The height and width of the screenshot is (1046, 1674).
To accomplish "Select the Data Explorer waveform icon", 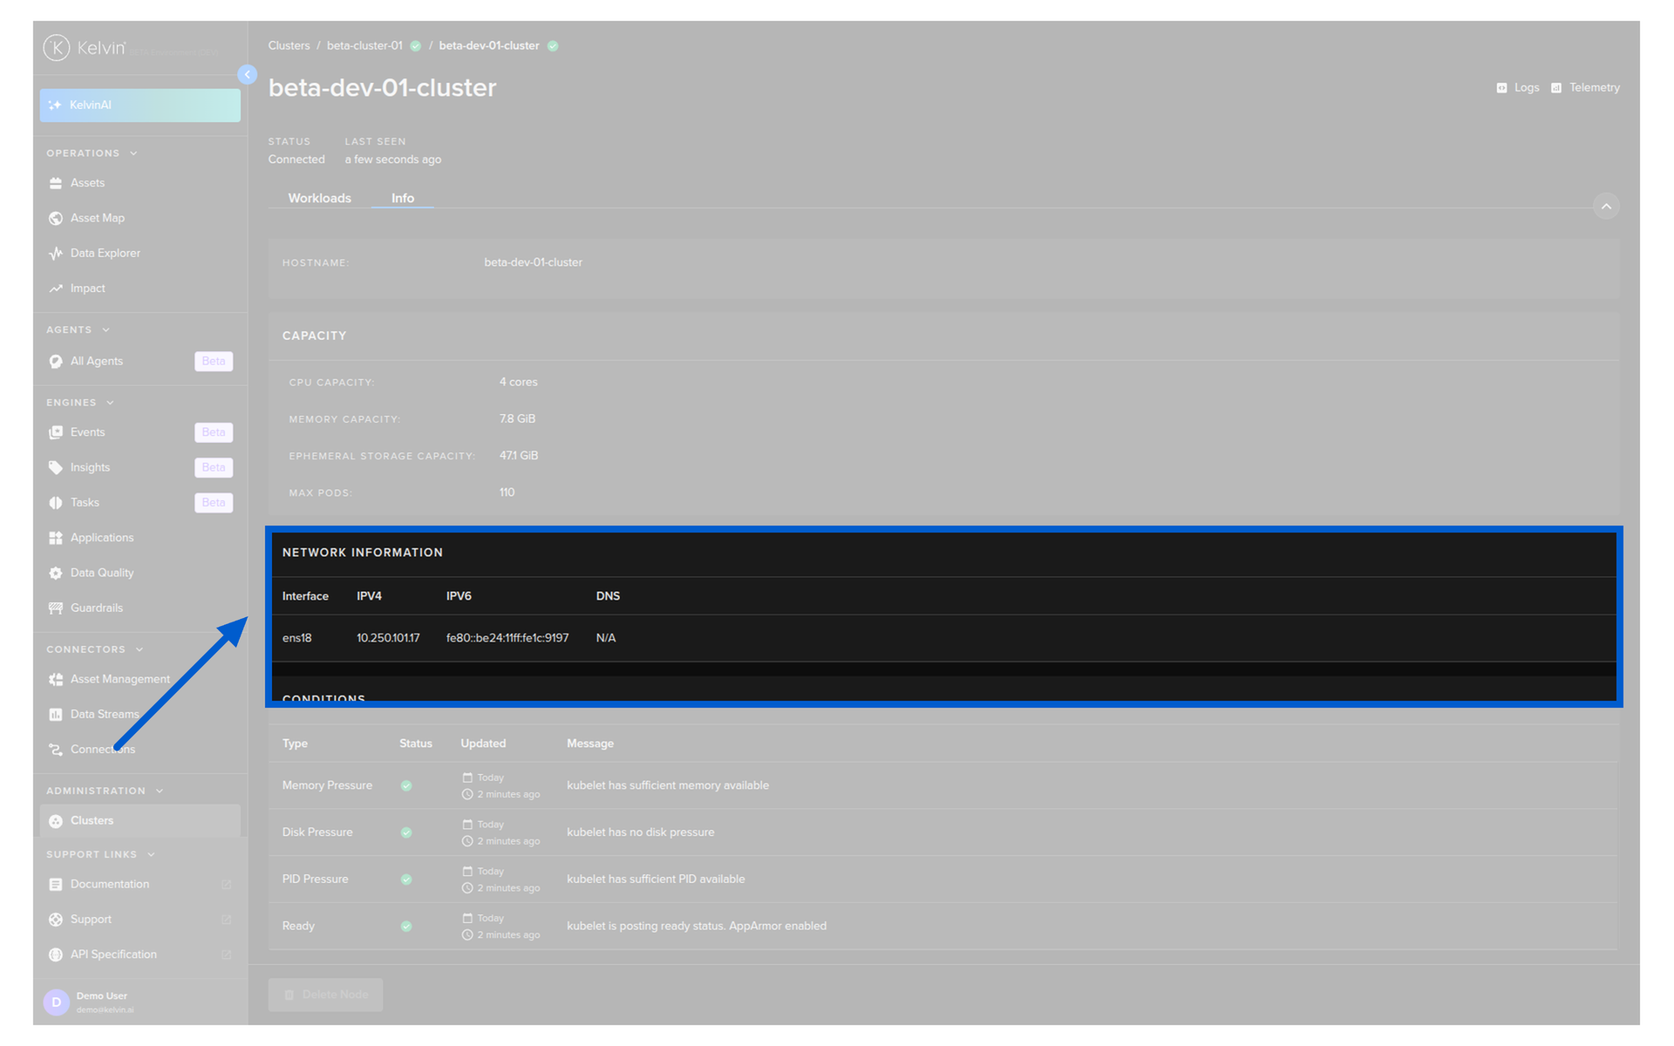I will (56, 253).
